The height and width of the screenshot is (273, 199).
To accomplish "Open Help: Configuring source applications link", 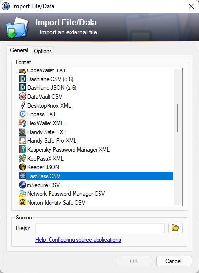I will tap(78, 240).
